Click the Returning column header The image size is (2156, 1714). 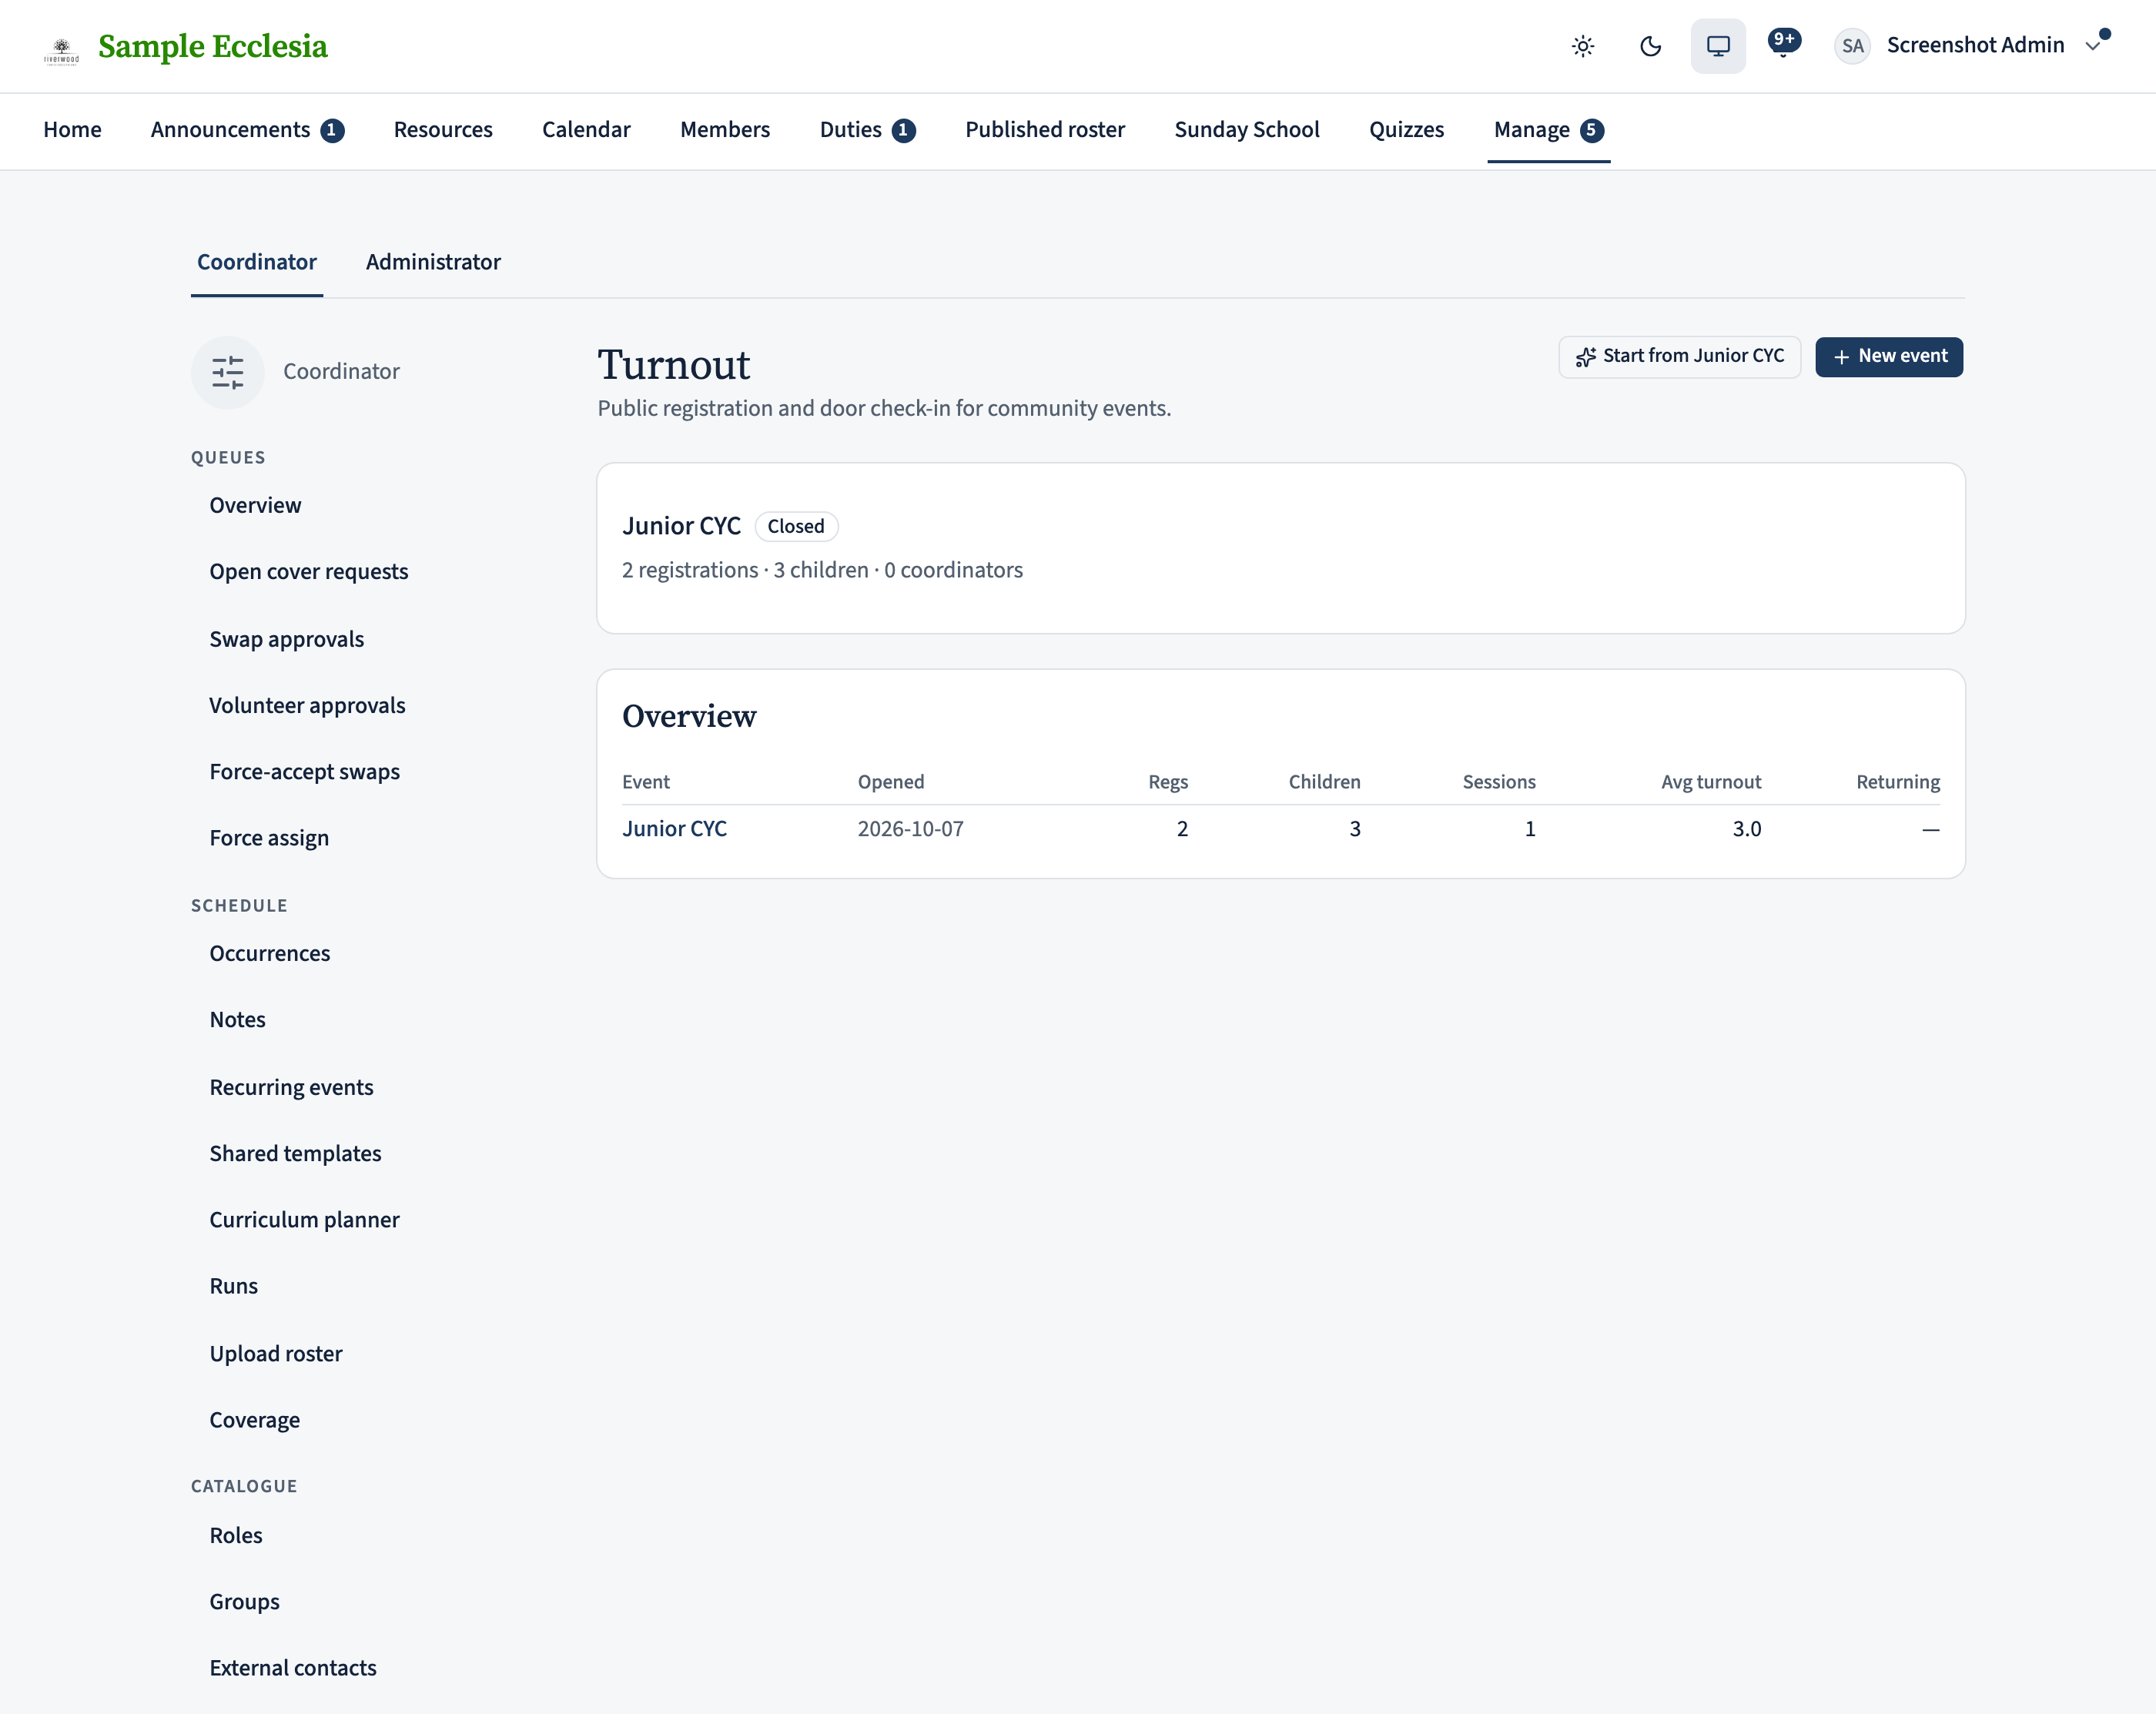click(x=1898, y=782)
